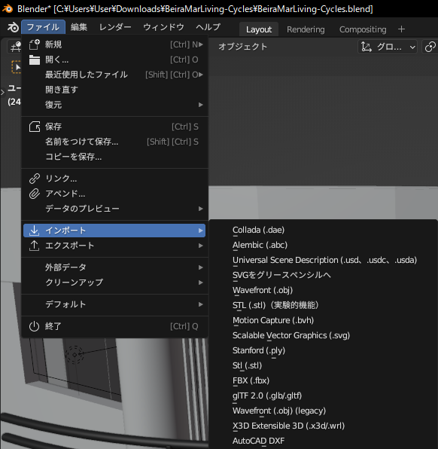Click the pivot point link icon
Viewport: 438px width, 449px height.
coord(430,47)
